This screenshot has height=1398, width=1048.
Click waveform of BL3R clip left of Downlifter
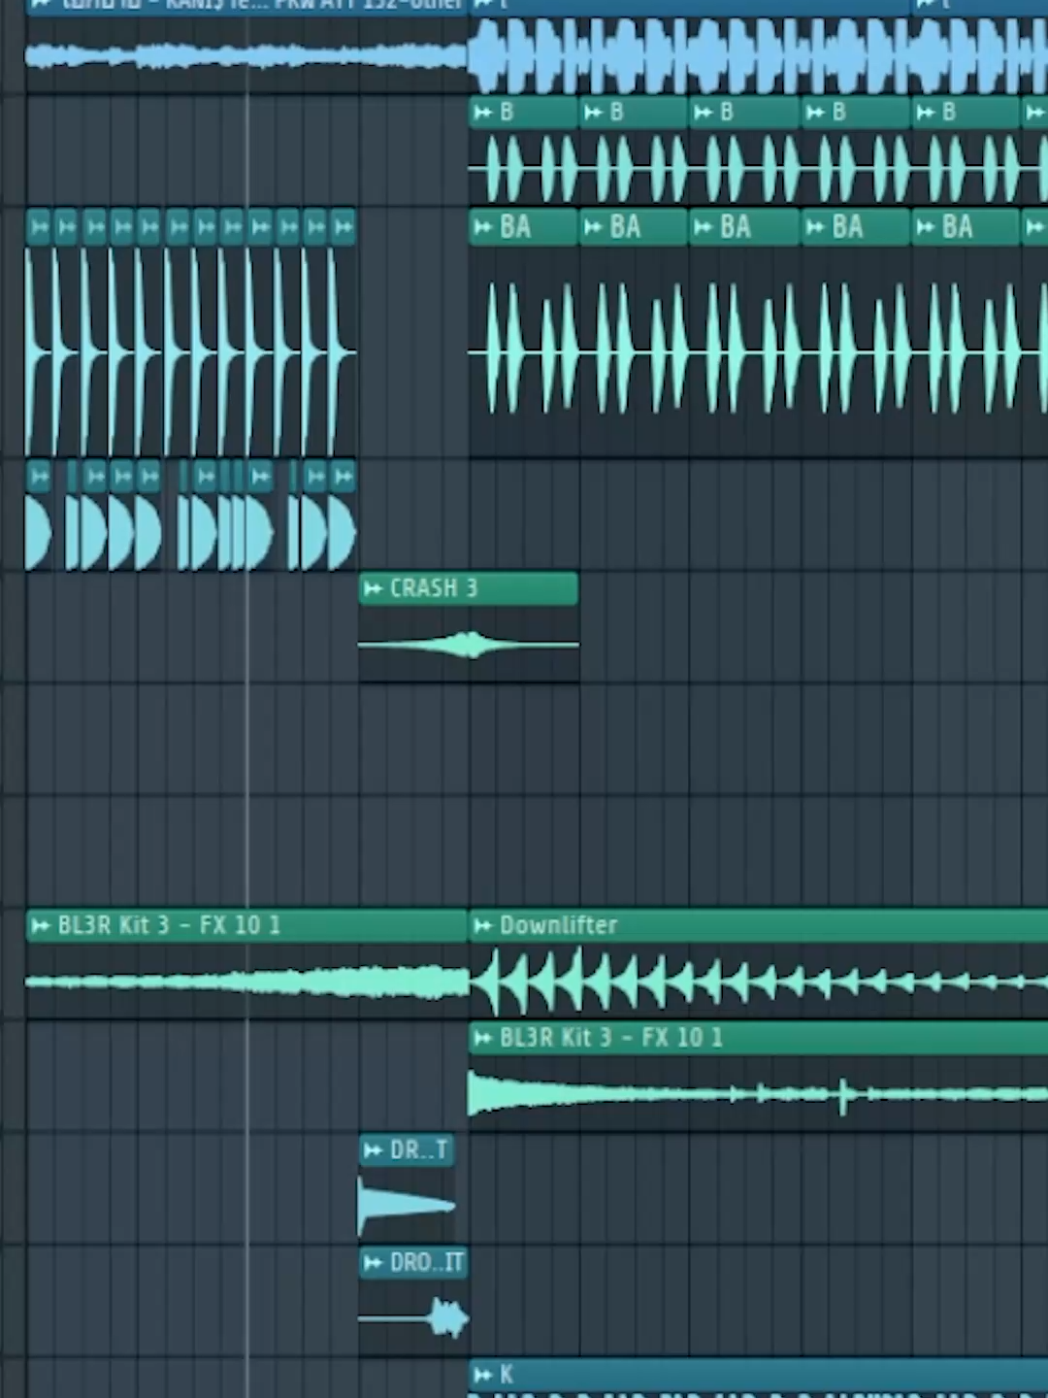click(247, 982)
